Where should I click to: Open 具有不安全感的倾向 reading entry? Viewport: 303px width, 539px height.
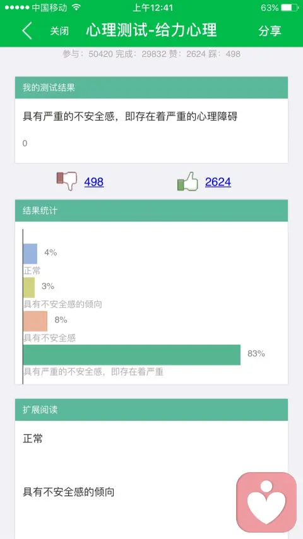point(68,492)
